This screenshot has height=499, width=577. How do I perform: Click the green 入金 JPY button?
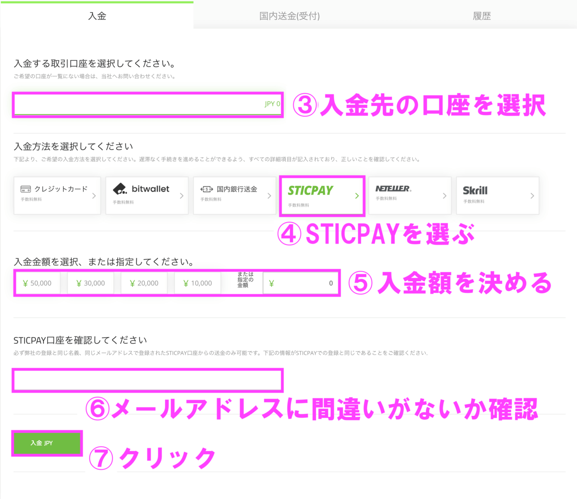pos(47,443)
